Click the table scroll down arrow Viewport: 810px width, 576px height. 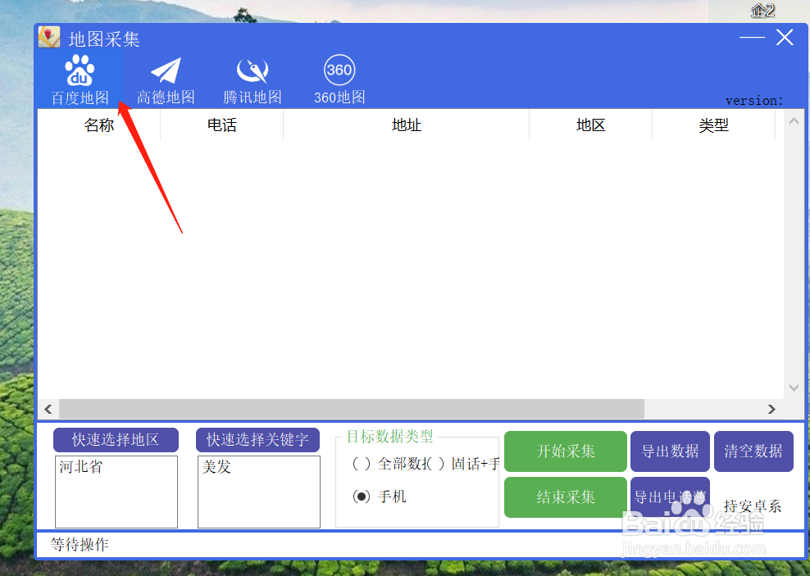pyautogui.click(x=794, y=388)
